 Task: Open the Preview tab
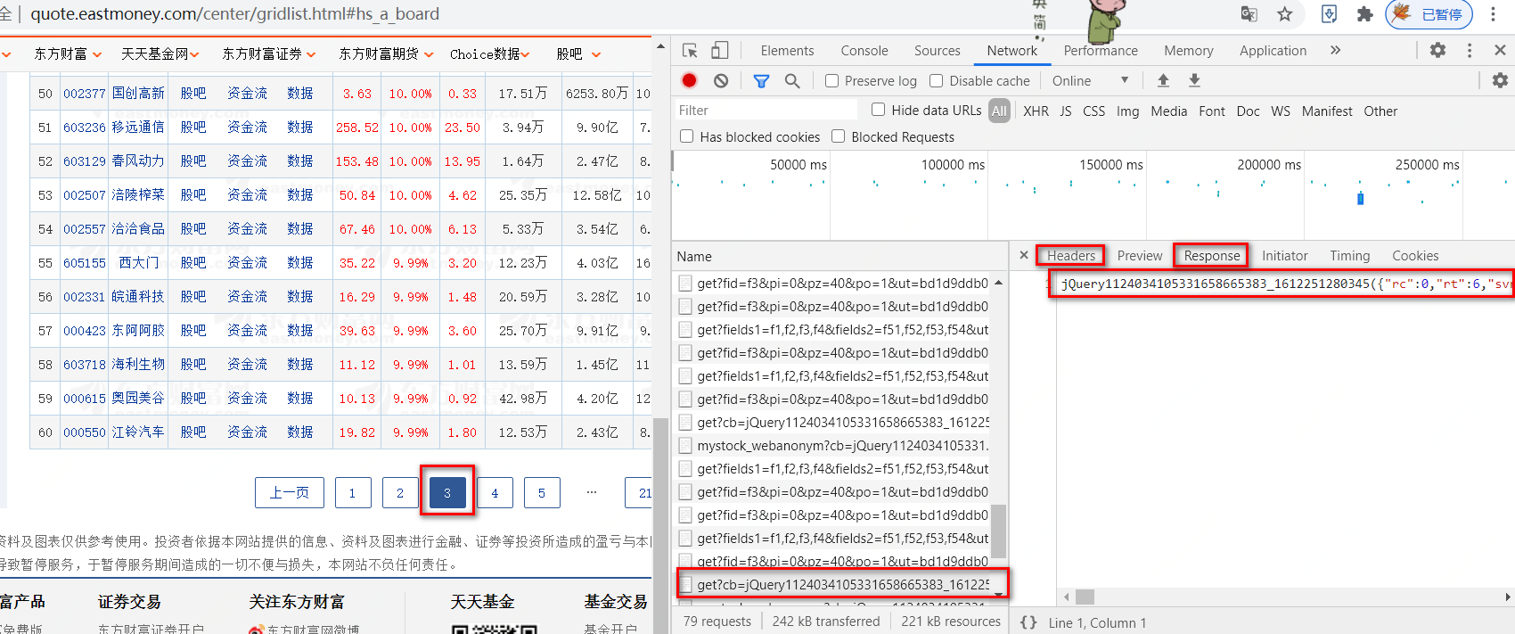tap(1140, 256)
